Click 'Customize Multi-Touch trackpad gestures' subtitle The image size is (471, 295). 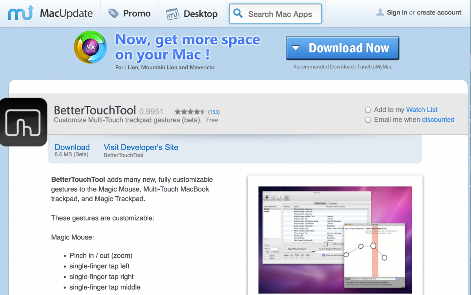pyautogui.click(x=128, y=120)
